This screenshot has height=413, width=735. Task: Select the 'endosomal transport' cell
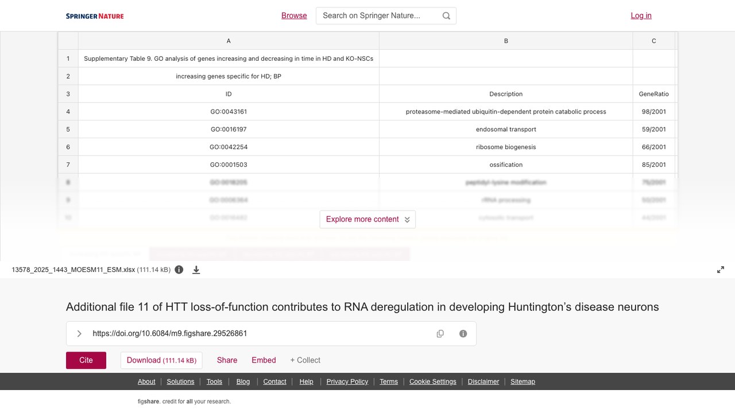click(x=506, y=130)
